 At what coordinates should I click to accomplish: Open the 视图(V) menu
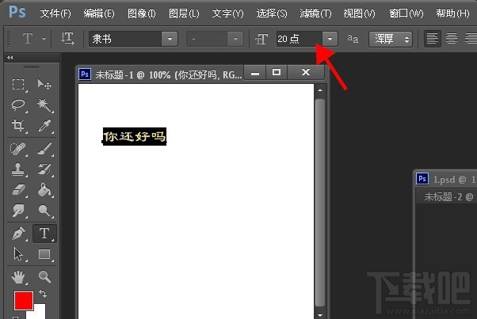[x=359, y=13]
